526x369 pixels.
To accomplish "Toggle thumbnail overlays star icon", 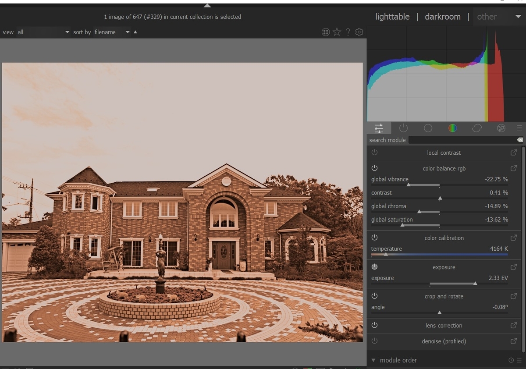I will [x=337, y=32].
